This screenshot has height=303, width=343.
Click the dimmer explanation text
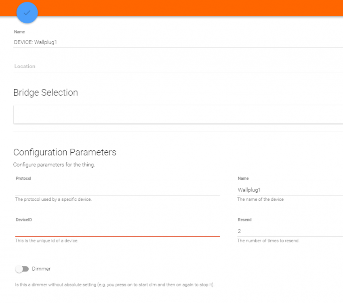115,285
